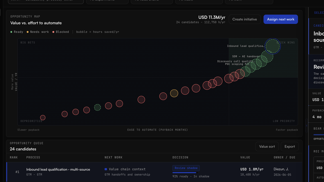The image size is (324, 182).
Task: Click the 'USD 1.8M/yr' value cell
Action: pos(252,169)
